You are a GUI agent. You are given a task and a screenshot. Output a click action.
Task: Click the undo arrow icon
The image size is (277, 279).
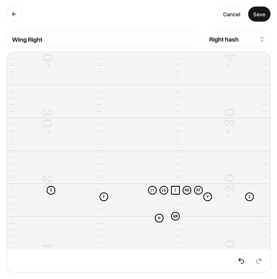click(241, 261)
